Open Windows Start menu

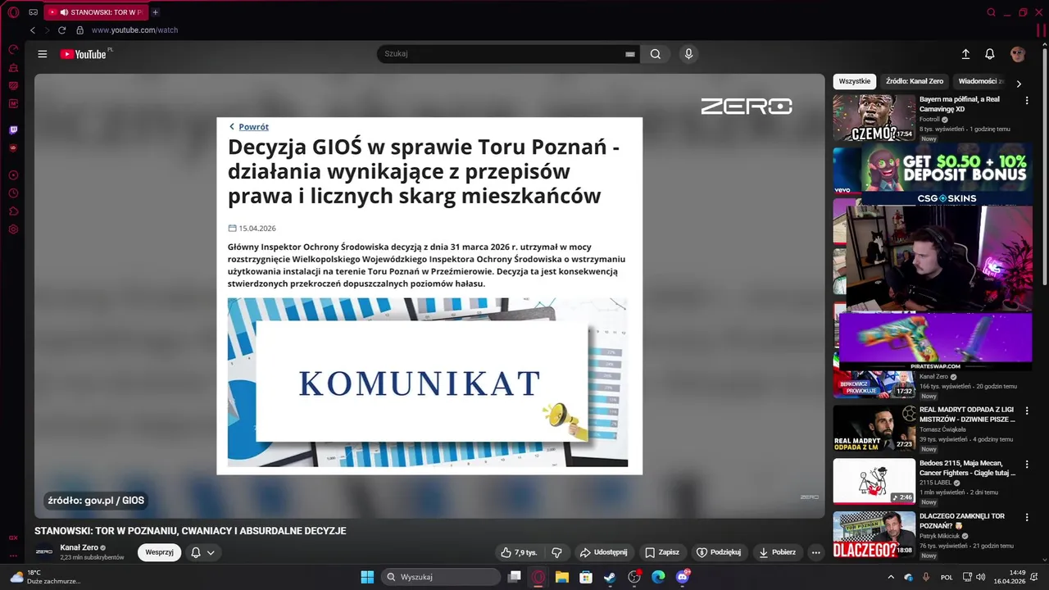(x=367, y=577)
